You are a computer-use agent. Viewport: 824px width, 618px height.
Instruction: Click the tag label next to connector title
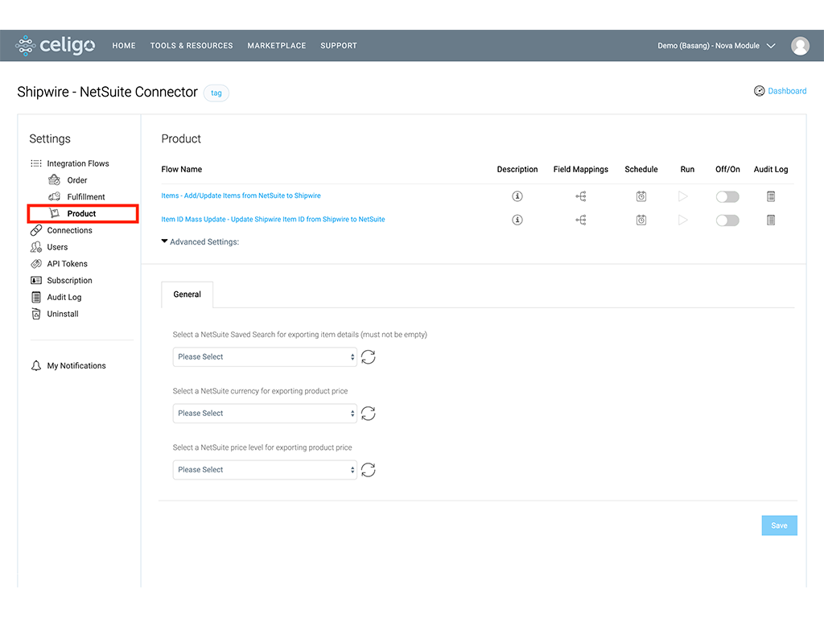216,93
